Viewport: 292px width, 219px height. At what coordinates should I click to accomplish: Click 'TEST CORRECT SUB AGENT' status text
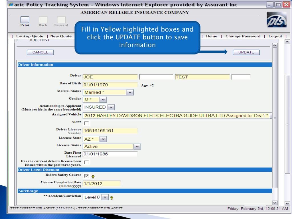(x=66, y=208)
